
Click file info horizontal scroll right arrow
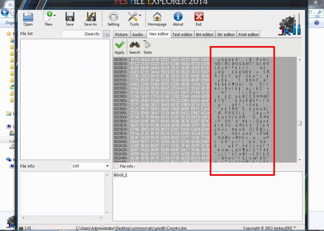[x=102, y=218]
